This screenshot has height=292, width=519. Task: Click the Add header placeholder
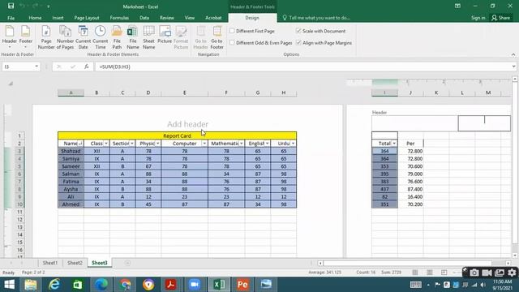click(x=187, y=124)
